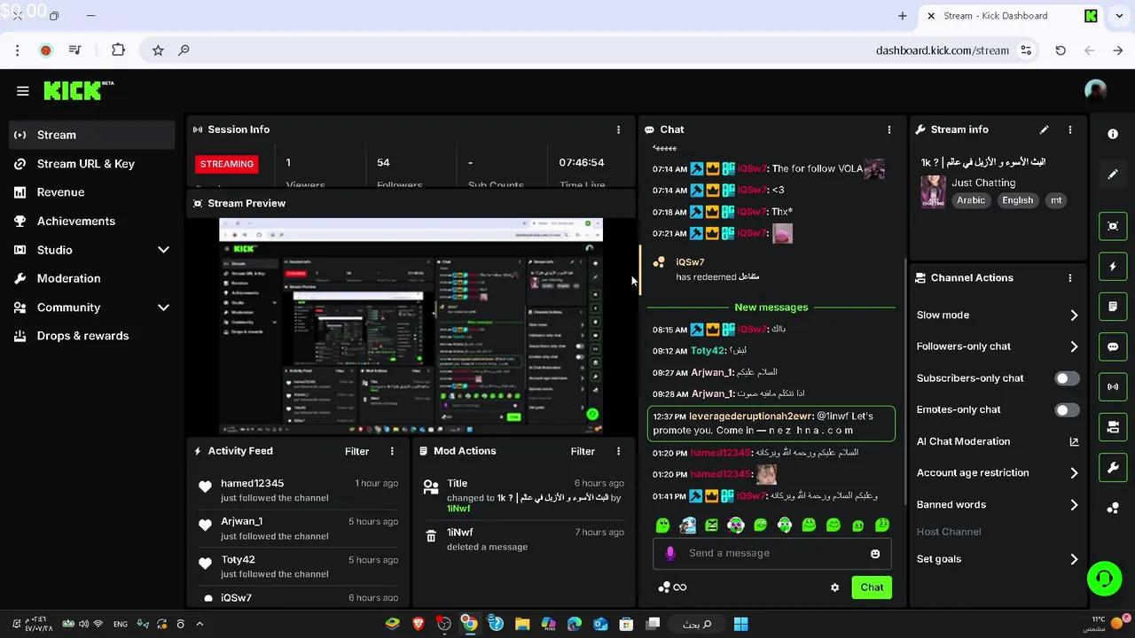Click the purple microphone in chat input
This screenshot has width=1135, height=638.
(x=669, y=553)
